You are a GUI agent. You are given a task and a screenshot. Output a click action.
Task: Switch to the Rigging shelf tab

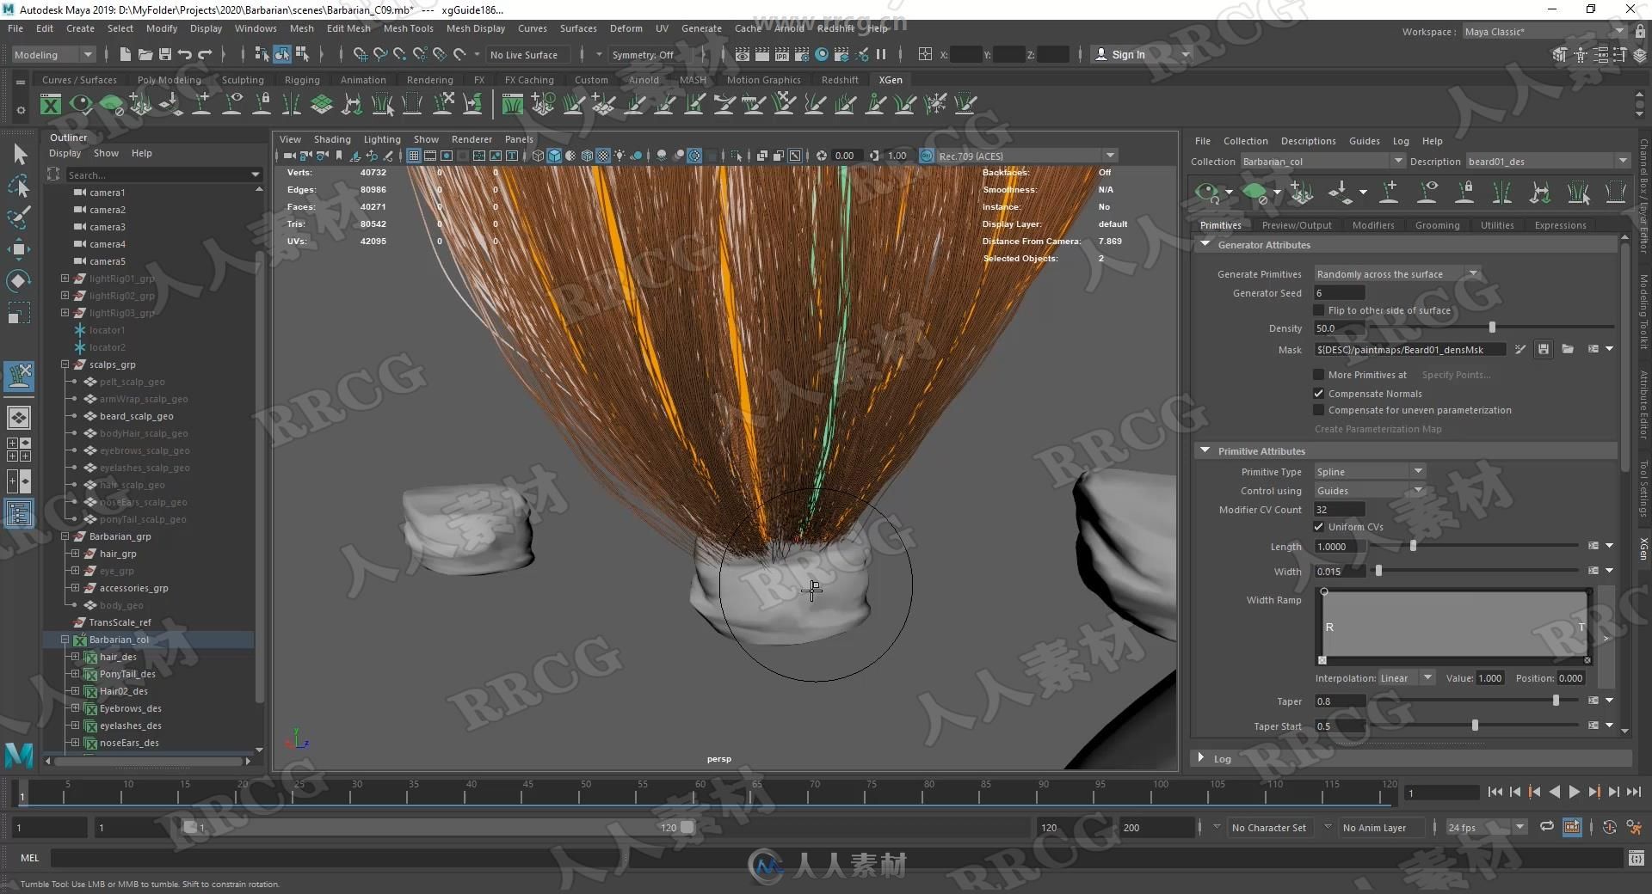click(x=302, y=80)
